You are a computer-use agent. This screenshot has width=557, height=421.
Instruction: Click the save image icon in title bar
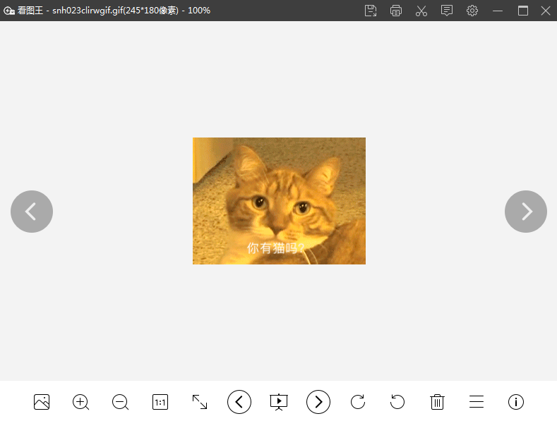click(x=371, y=11)
